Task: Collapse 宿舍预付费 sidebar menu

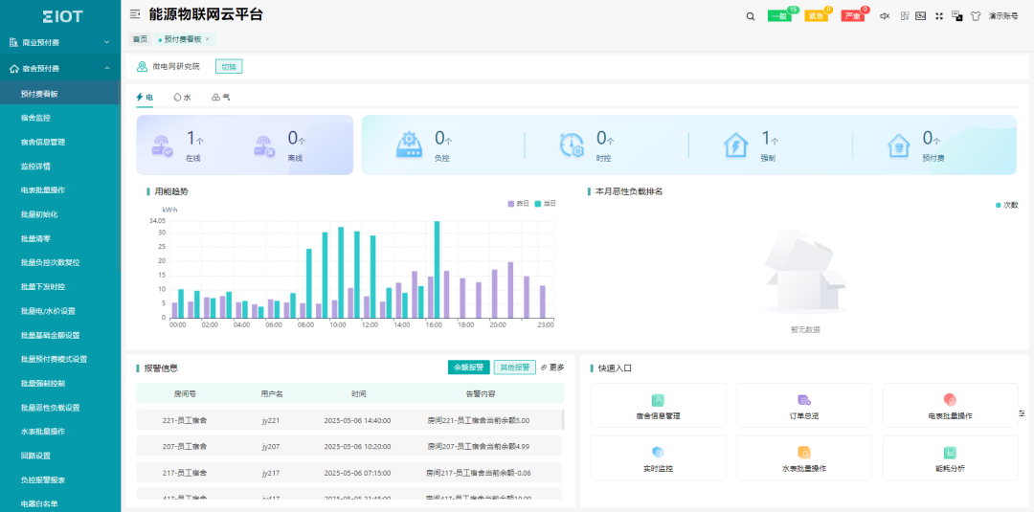Action: [x=60, y=69]
